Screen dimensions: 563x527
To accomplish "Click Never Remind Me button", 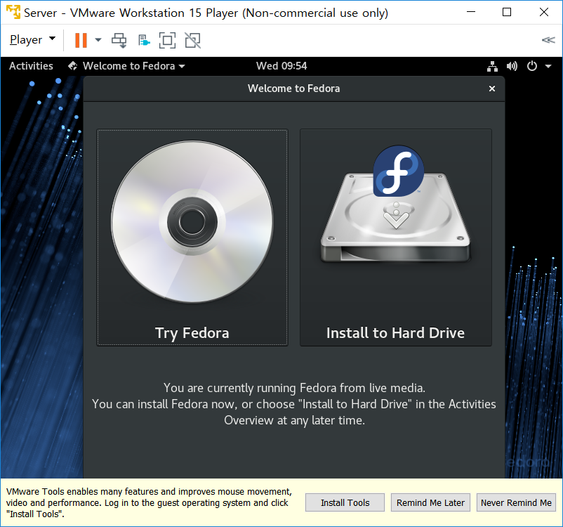I will click(516, 502).
